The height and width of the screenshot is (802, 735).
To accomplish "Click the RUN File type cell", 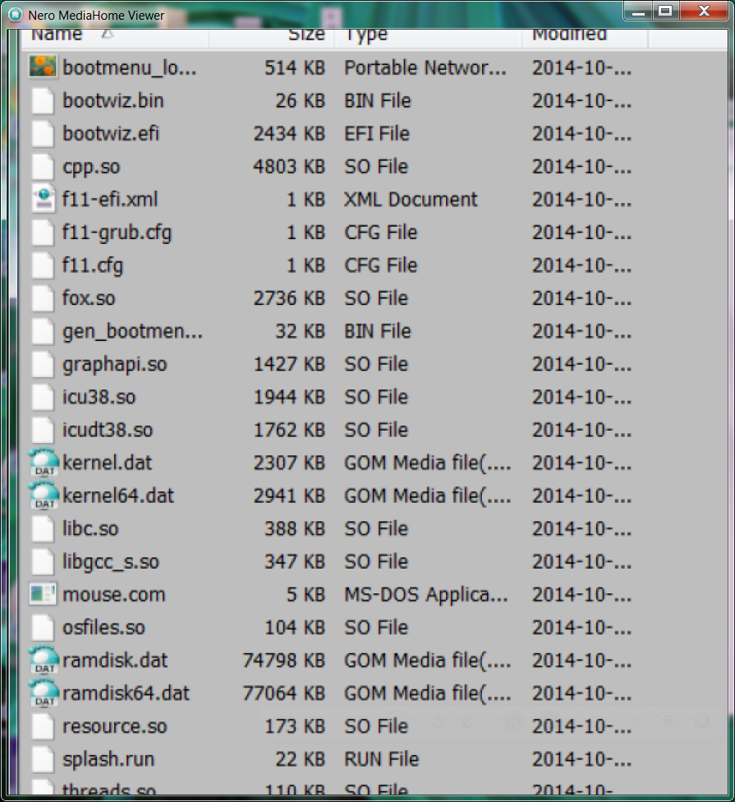I will pyautogui.click(x=381, y=759).
